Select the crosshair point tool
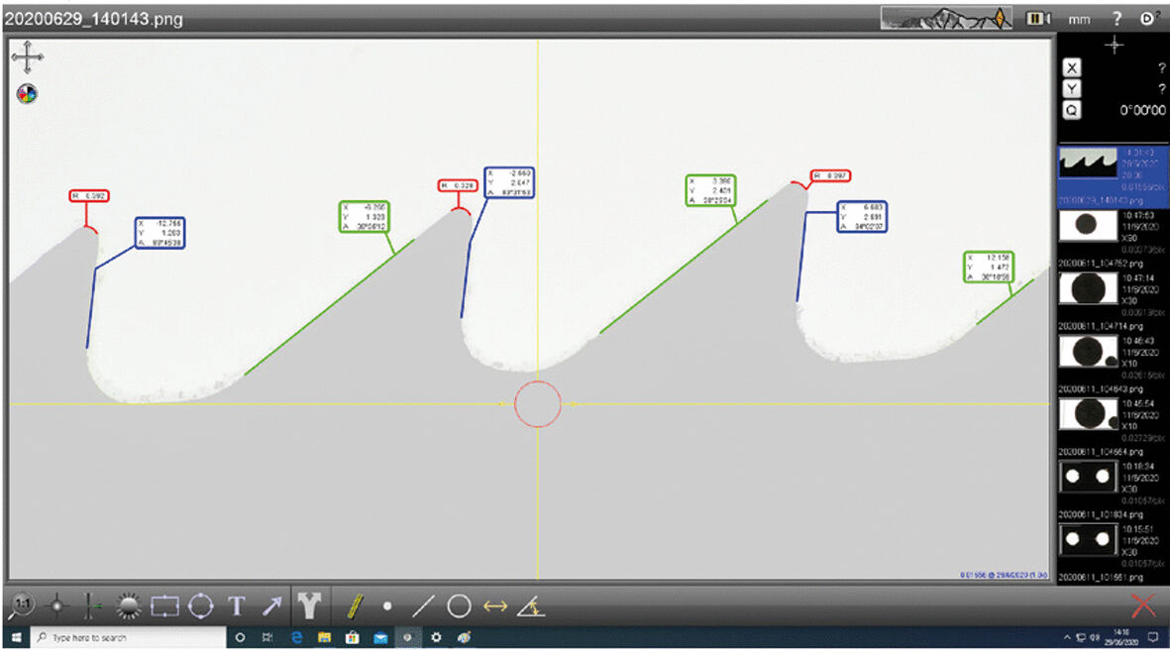 [x=56, y=606]
